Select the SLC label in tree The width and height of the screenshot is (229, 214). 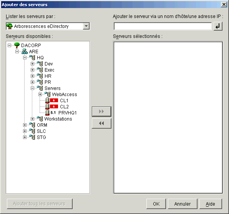41,131
